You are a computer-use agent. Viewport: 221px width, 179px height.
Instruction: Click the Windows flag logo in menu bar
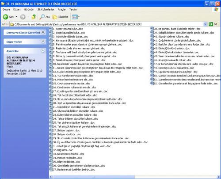[x=216, y=9]
